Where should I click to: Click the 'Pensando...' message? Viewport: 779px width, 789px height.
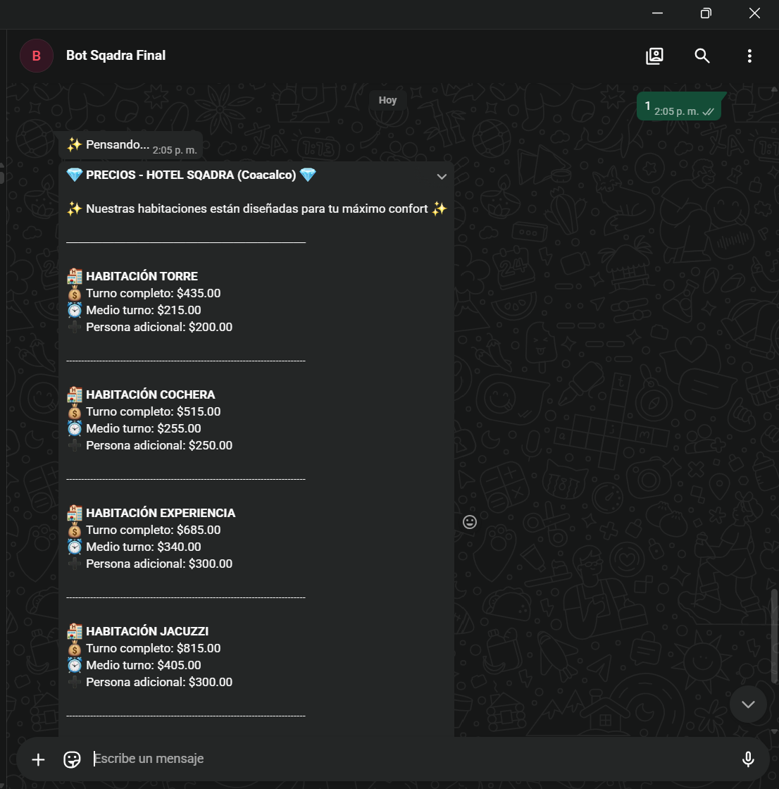tap(131, 145)
